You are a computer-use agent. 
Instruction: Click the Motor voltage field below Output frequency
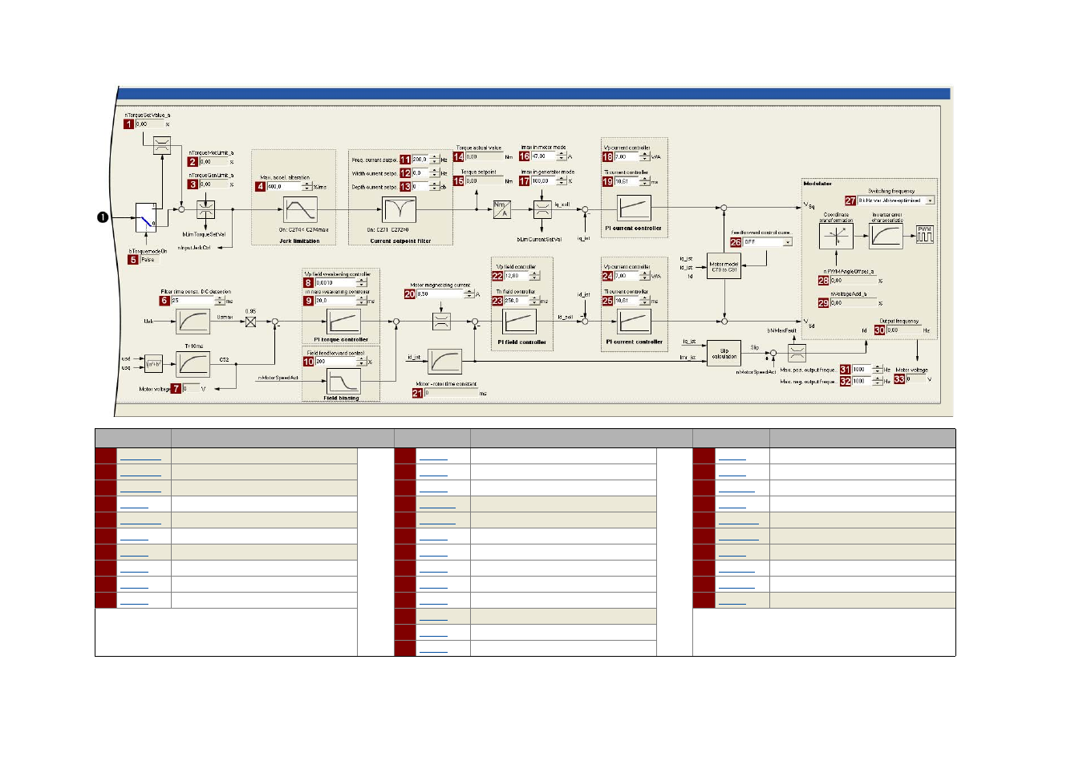coord(915,379)
